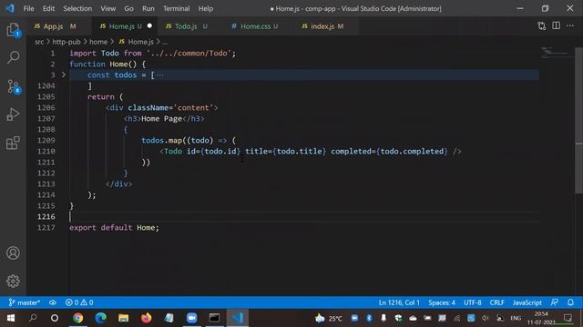Open Zoom from the taskbar

[191, 318]
